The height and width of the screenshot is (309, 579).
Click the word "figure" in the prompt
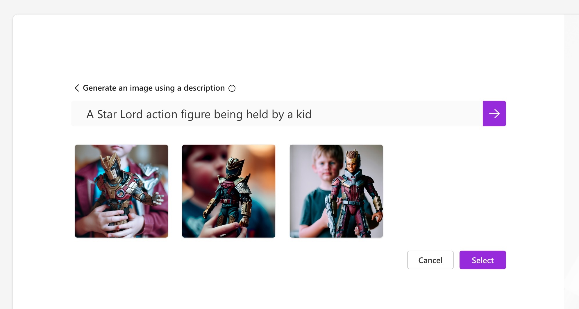tap(195, 114)
